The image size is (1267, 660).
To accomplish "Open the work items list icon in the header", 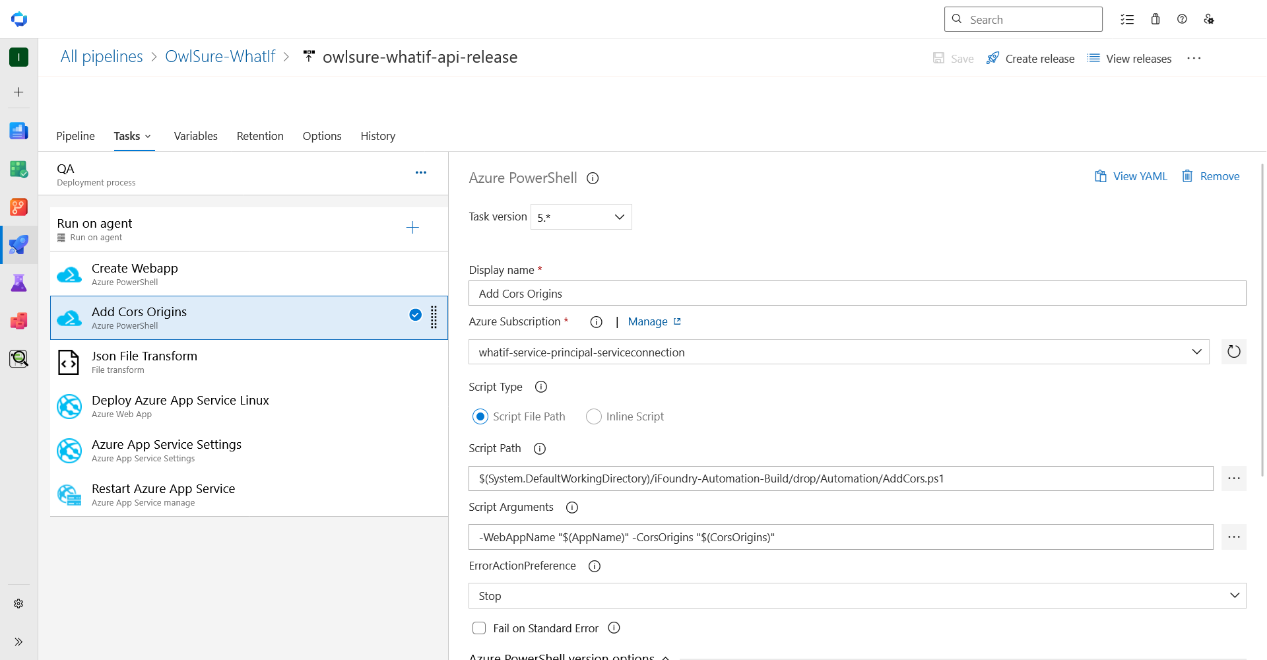I will pyautogui.click(x=1127, y=19).
